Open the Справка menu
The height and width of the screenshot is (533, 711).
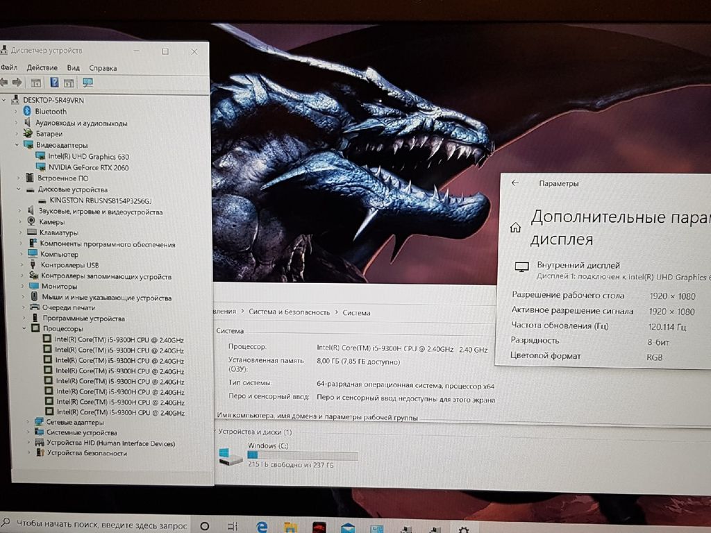[103, 68]
